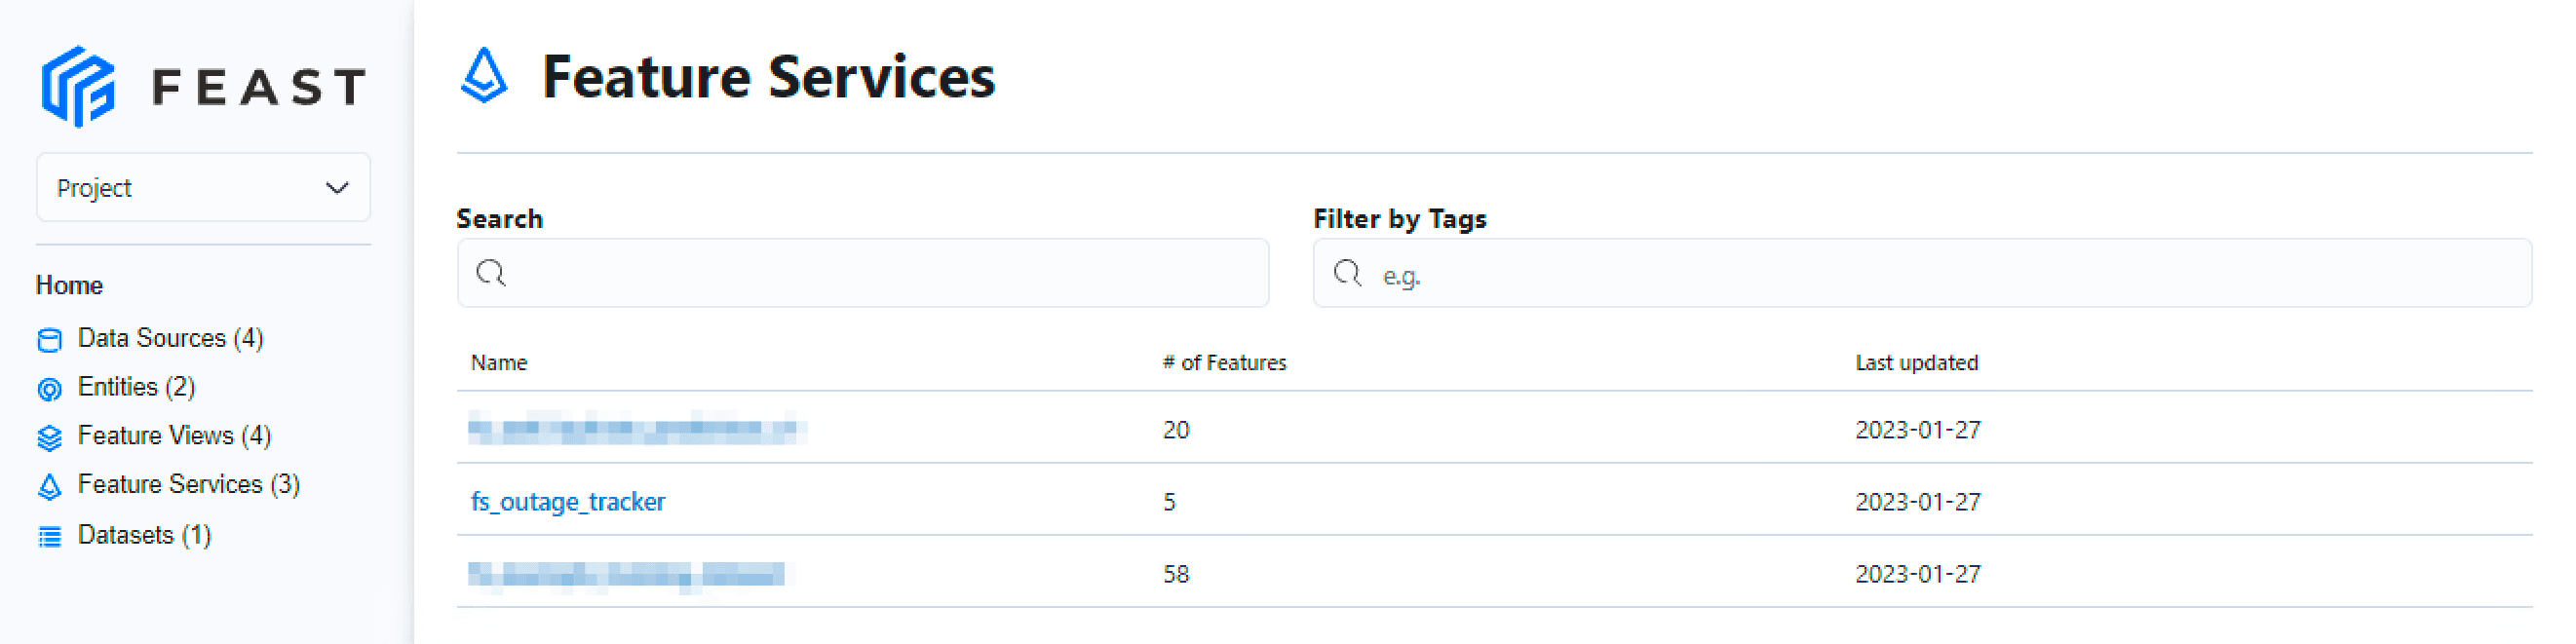Click the Feature Services page header icon
This screenshot has width=2576, height=644.
click(484, 76)
